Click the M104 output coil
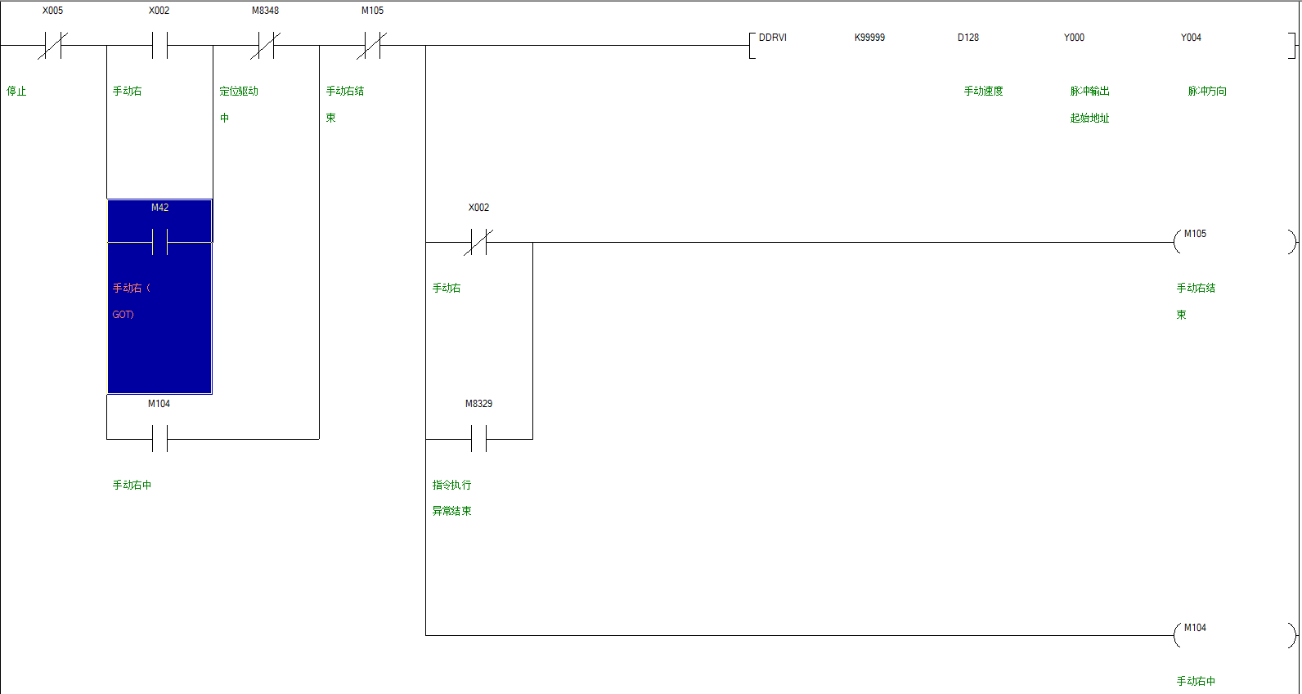 [1234, 635]
